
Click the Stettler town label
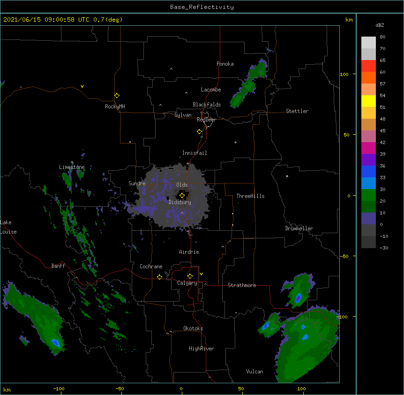click(297, 111)
